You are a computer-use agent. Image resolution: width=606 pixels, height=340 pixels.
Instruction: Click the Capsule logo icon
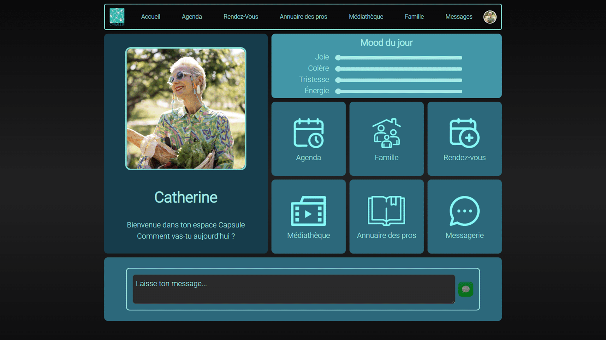[117, 17]
